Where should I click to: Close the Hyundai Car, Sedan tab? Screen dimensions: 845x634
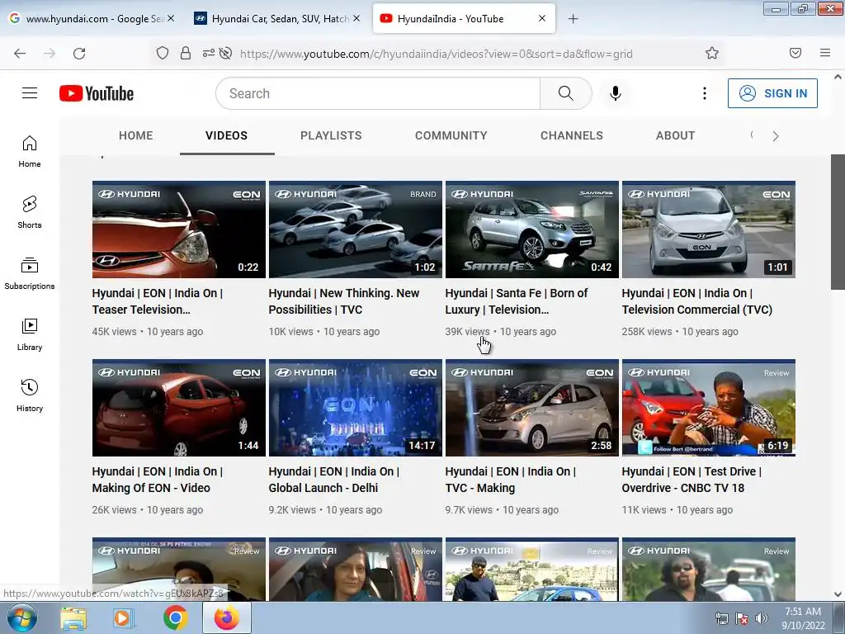pyautogui.click(x=356, y=18)
